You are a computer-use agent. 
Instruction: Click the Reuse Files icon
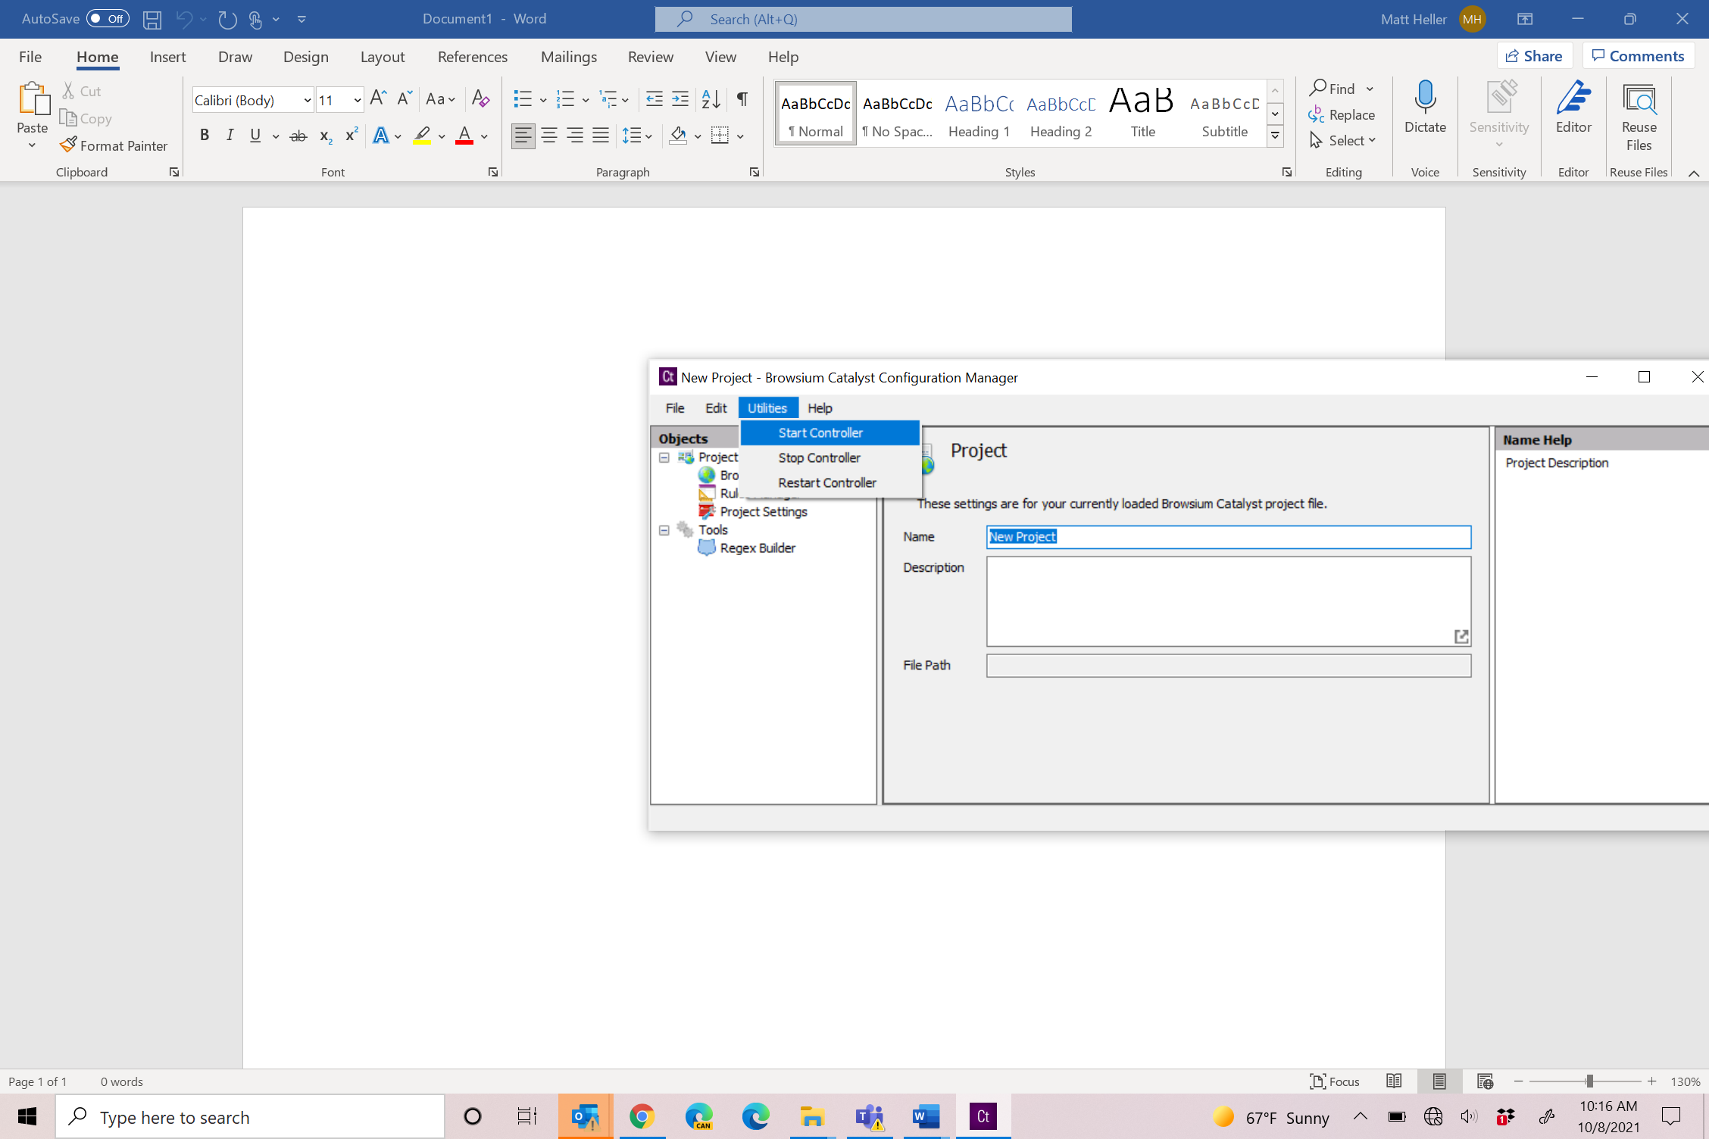coord(1639,98)
